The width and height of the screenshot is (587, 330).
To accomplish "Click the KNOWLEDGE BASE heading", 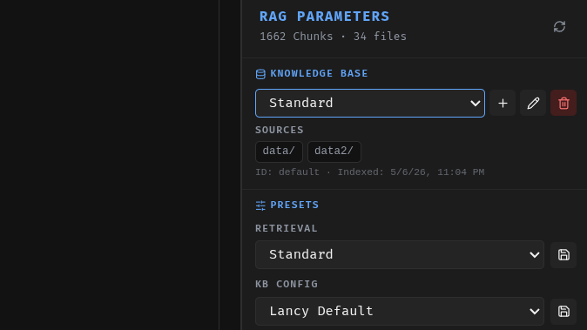I will (319, 73).
